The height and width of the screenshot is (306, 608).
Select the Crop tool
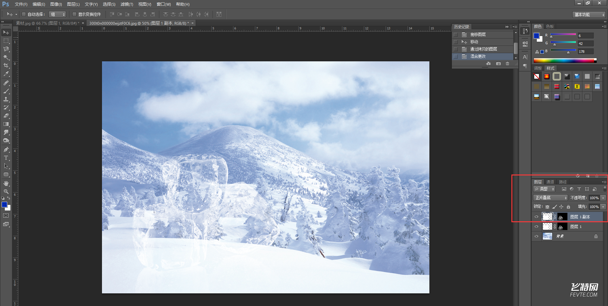click(x=6, y=65)
